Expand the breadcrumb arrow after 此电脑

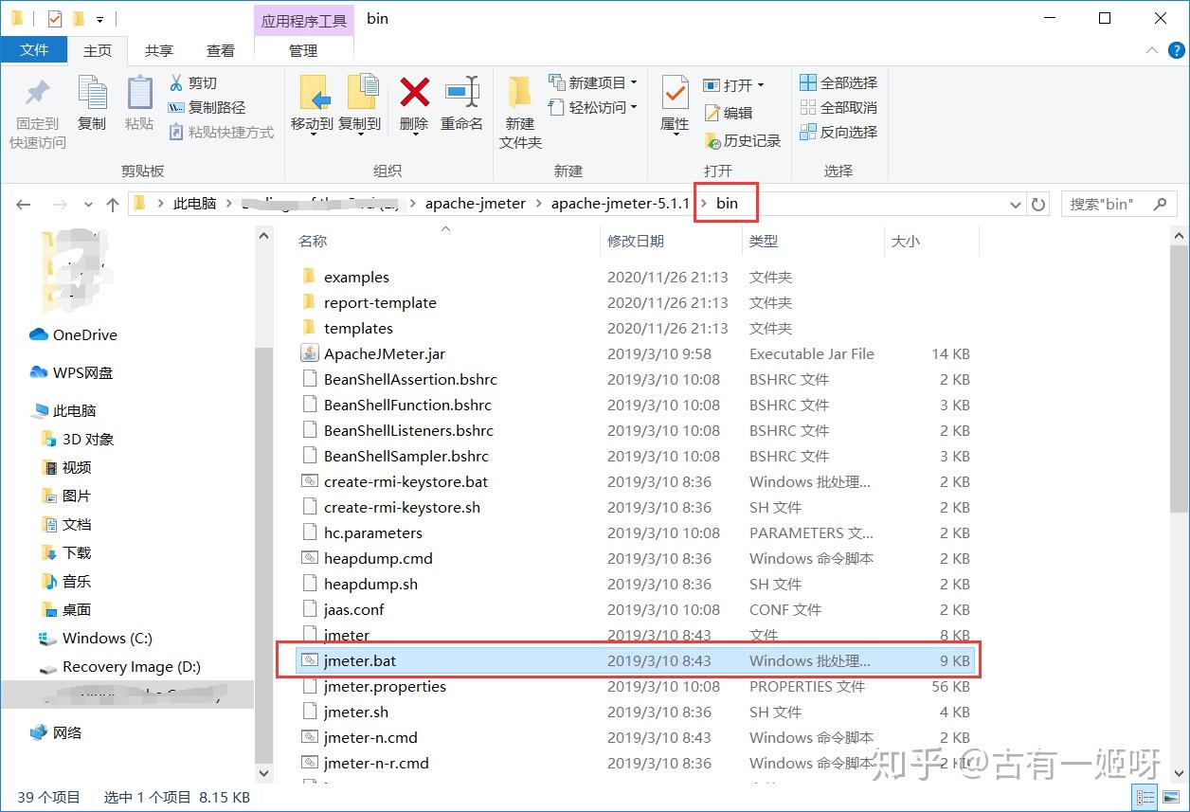click(x=227, y=204)
